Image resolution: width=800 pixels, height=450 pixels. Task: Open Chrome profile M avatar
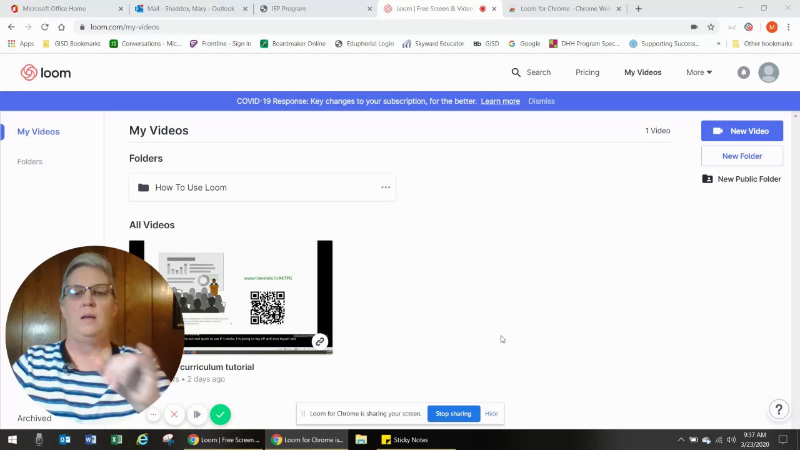click(772, 27)
